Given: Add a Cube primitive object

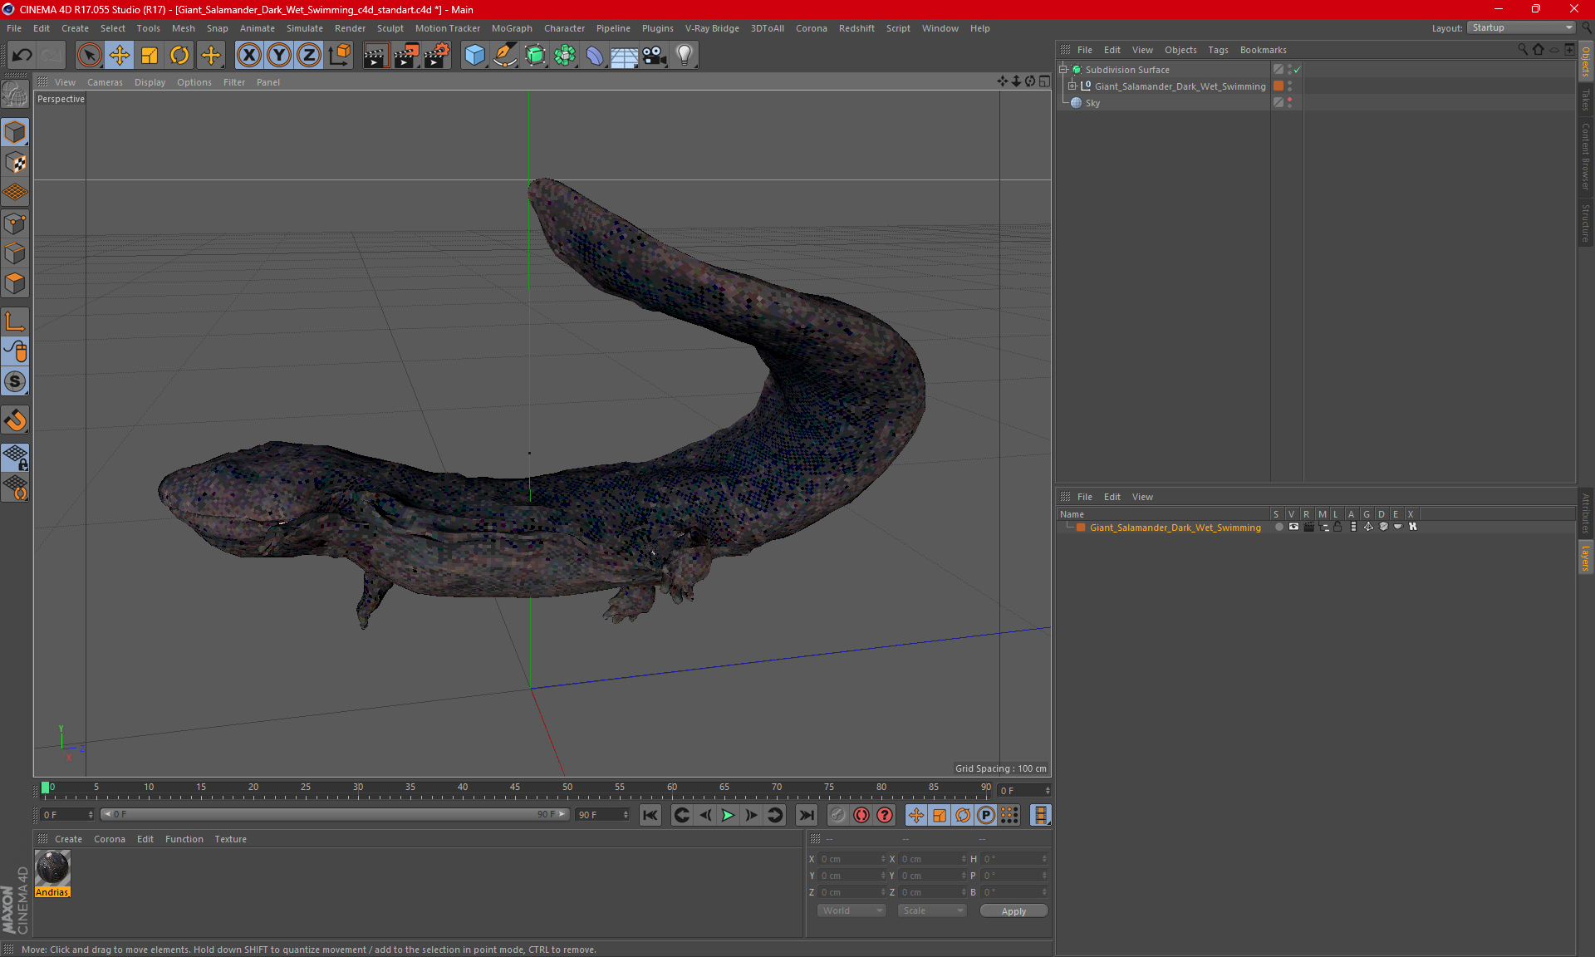Looking at the screenshot, I should point(474,56).
